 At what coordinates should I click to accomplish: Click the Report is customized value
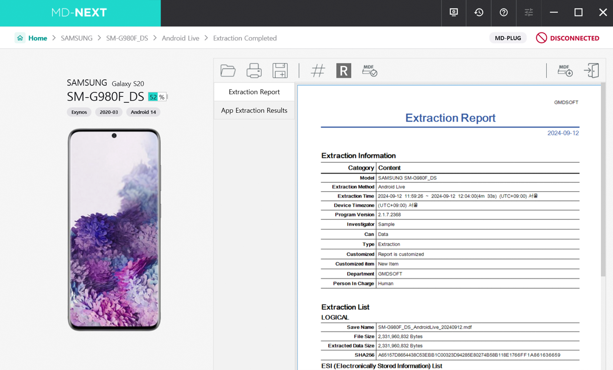pyautogui.click(x=401, y=254)
